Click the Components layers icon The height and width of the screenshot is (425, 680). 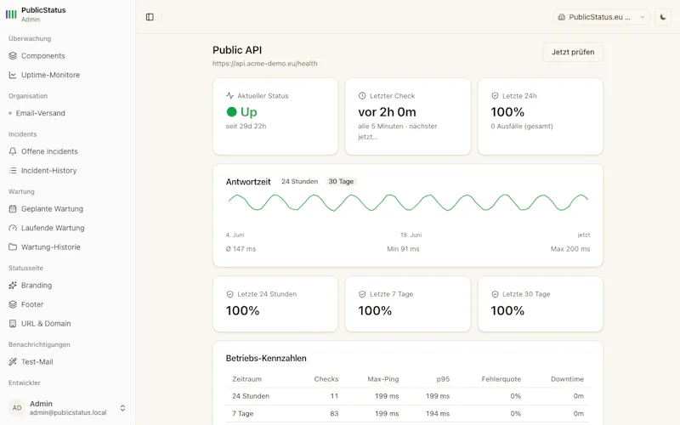coord(13,55)
